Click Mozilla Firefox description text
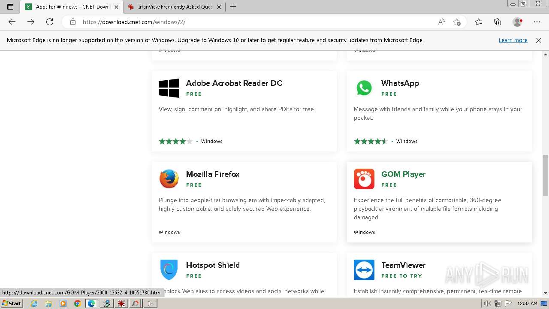Viewport: 549px width, 309px height. click(x=242, y=205)
